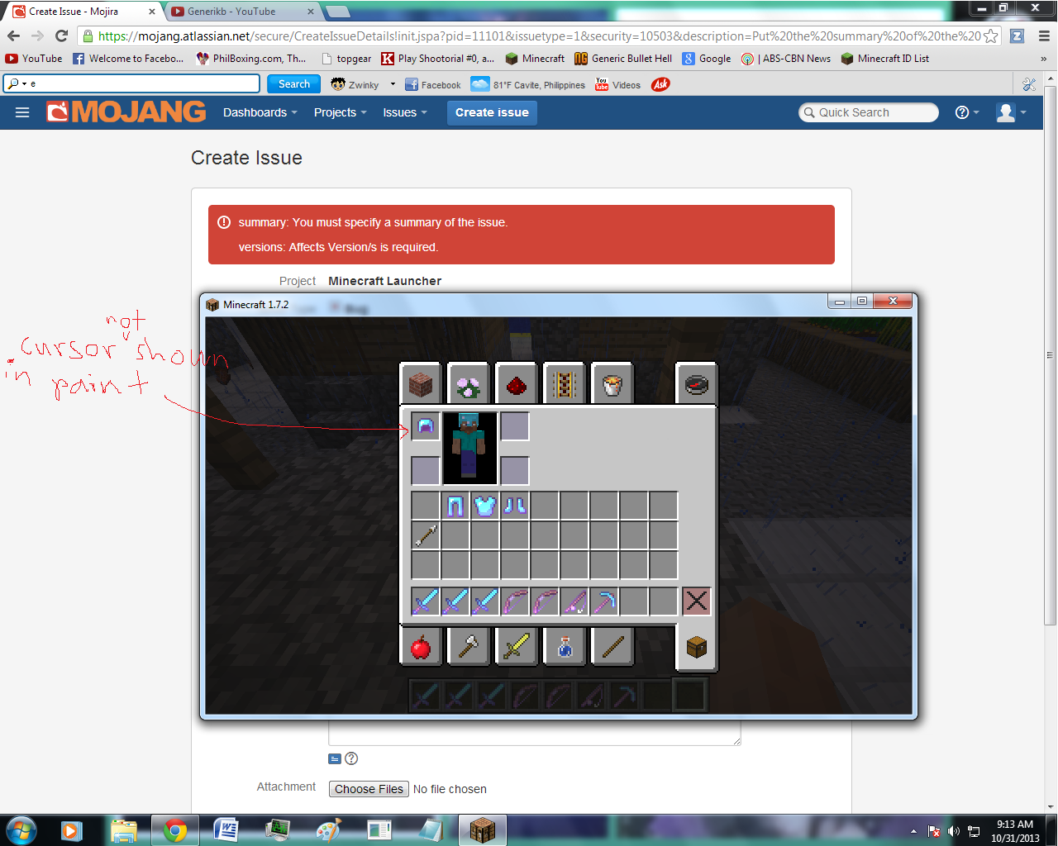Click the player character preview

[469, 448]
